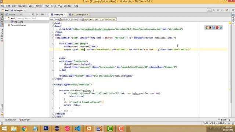This screenshot has height=132, width=235.
Task: Hide the Project tool window icon
Action: (47, 15)
